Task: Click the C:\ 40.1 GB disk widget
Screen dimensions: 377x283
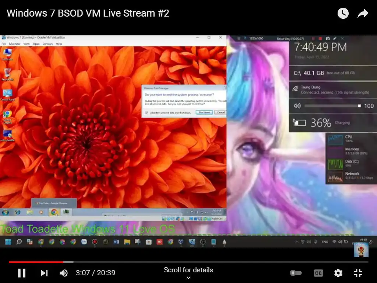Action: pos(333,73)
